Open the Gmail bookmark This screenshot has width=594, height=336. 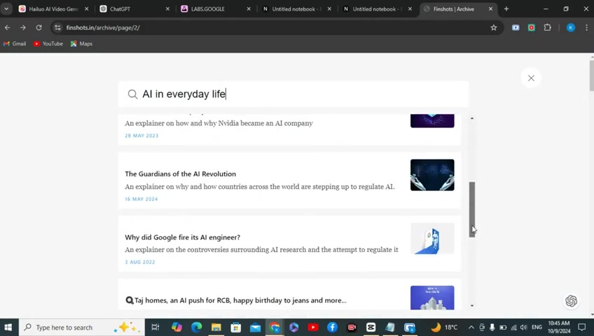[15, 44]
